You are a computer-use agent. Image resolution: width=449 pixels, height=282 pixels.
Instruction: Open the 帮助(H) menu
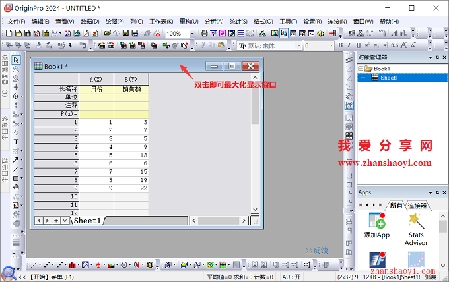click(389, 22)
